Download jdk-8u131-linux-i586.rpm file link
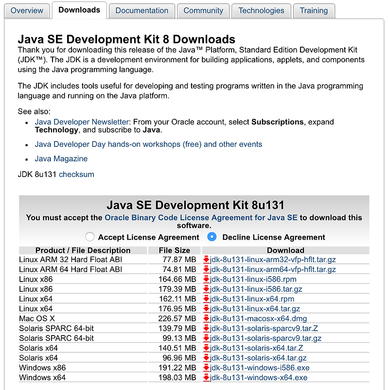This screenshot has width=389, height=390. pos(253,279)
